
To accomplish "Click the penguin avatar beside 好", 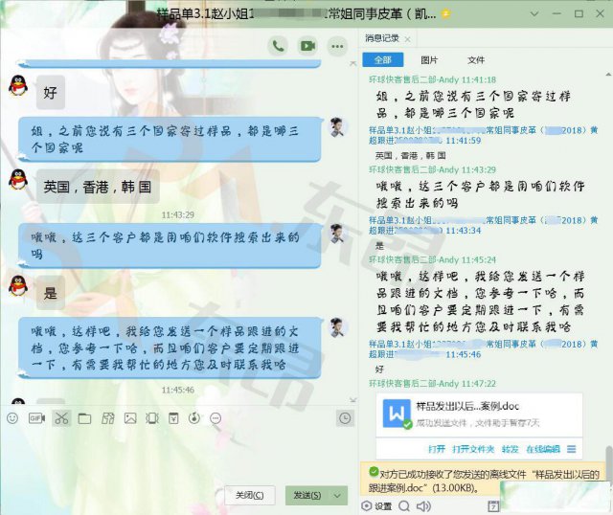I will pos(18,86).
